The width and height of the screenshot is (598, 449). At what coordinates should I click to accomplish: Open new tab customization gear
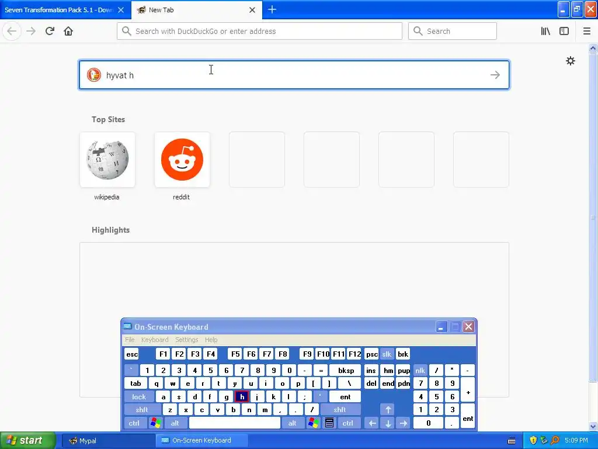point(570,61)
